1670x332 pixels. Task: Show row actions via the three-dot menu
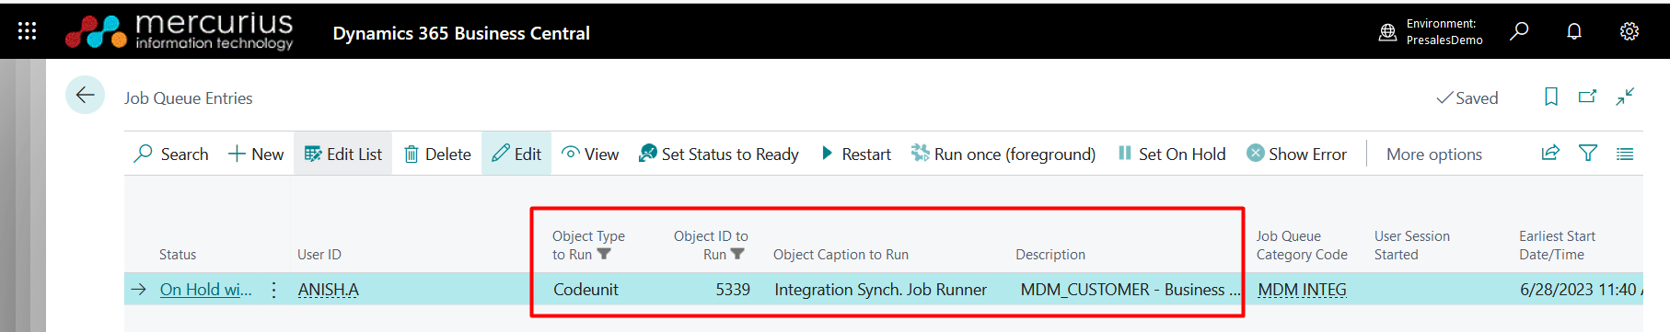click(273, 290)
